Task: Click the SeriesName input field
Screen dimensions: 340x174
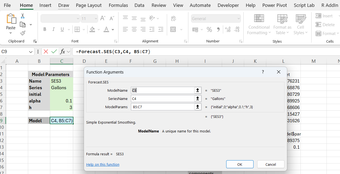Action: [x=163, y=99]
